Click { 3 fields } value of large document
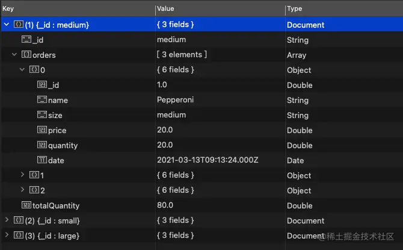The image size is (403, 250). point(175,235)
